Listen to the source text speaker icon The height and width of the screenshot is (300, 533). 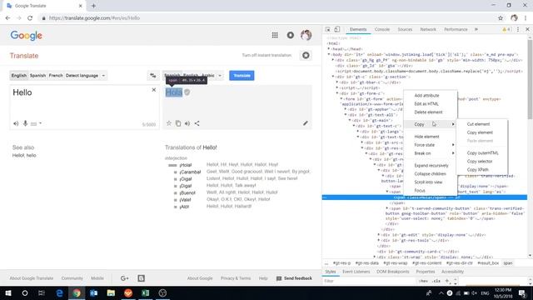pos(16,123)
